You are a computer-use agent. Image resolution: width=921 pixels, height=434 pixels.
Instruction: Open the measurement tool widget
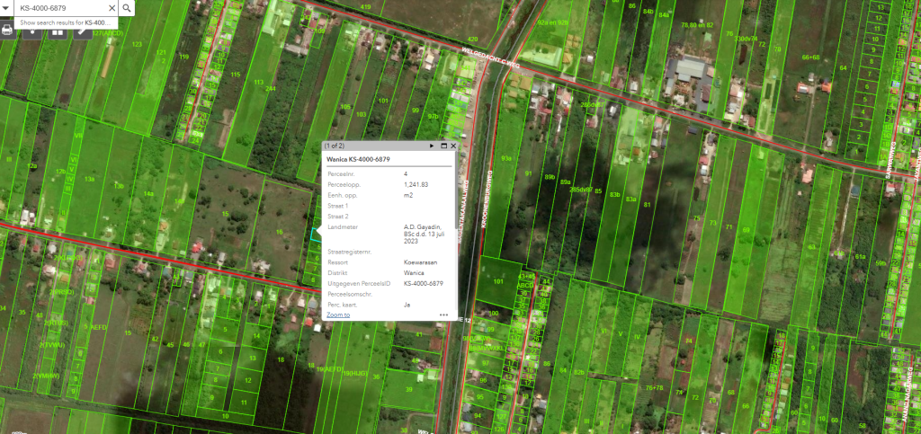click(82, 30)
